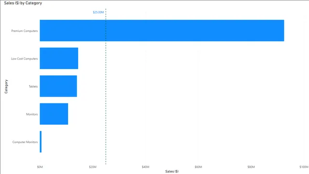
Task: Click the $100M axis tick label
Action: [304, 167]
